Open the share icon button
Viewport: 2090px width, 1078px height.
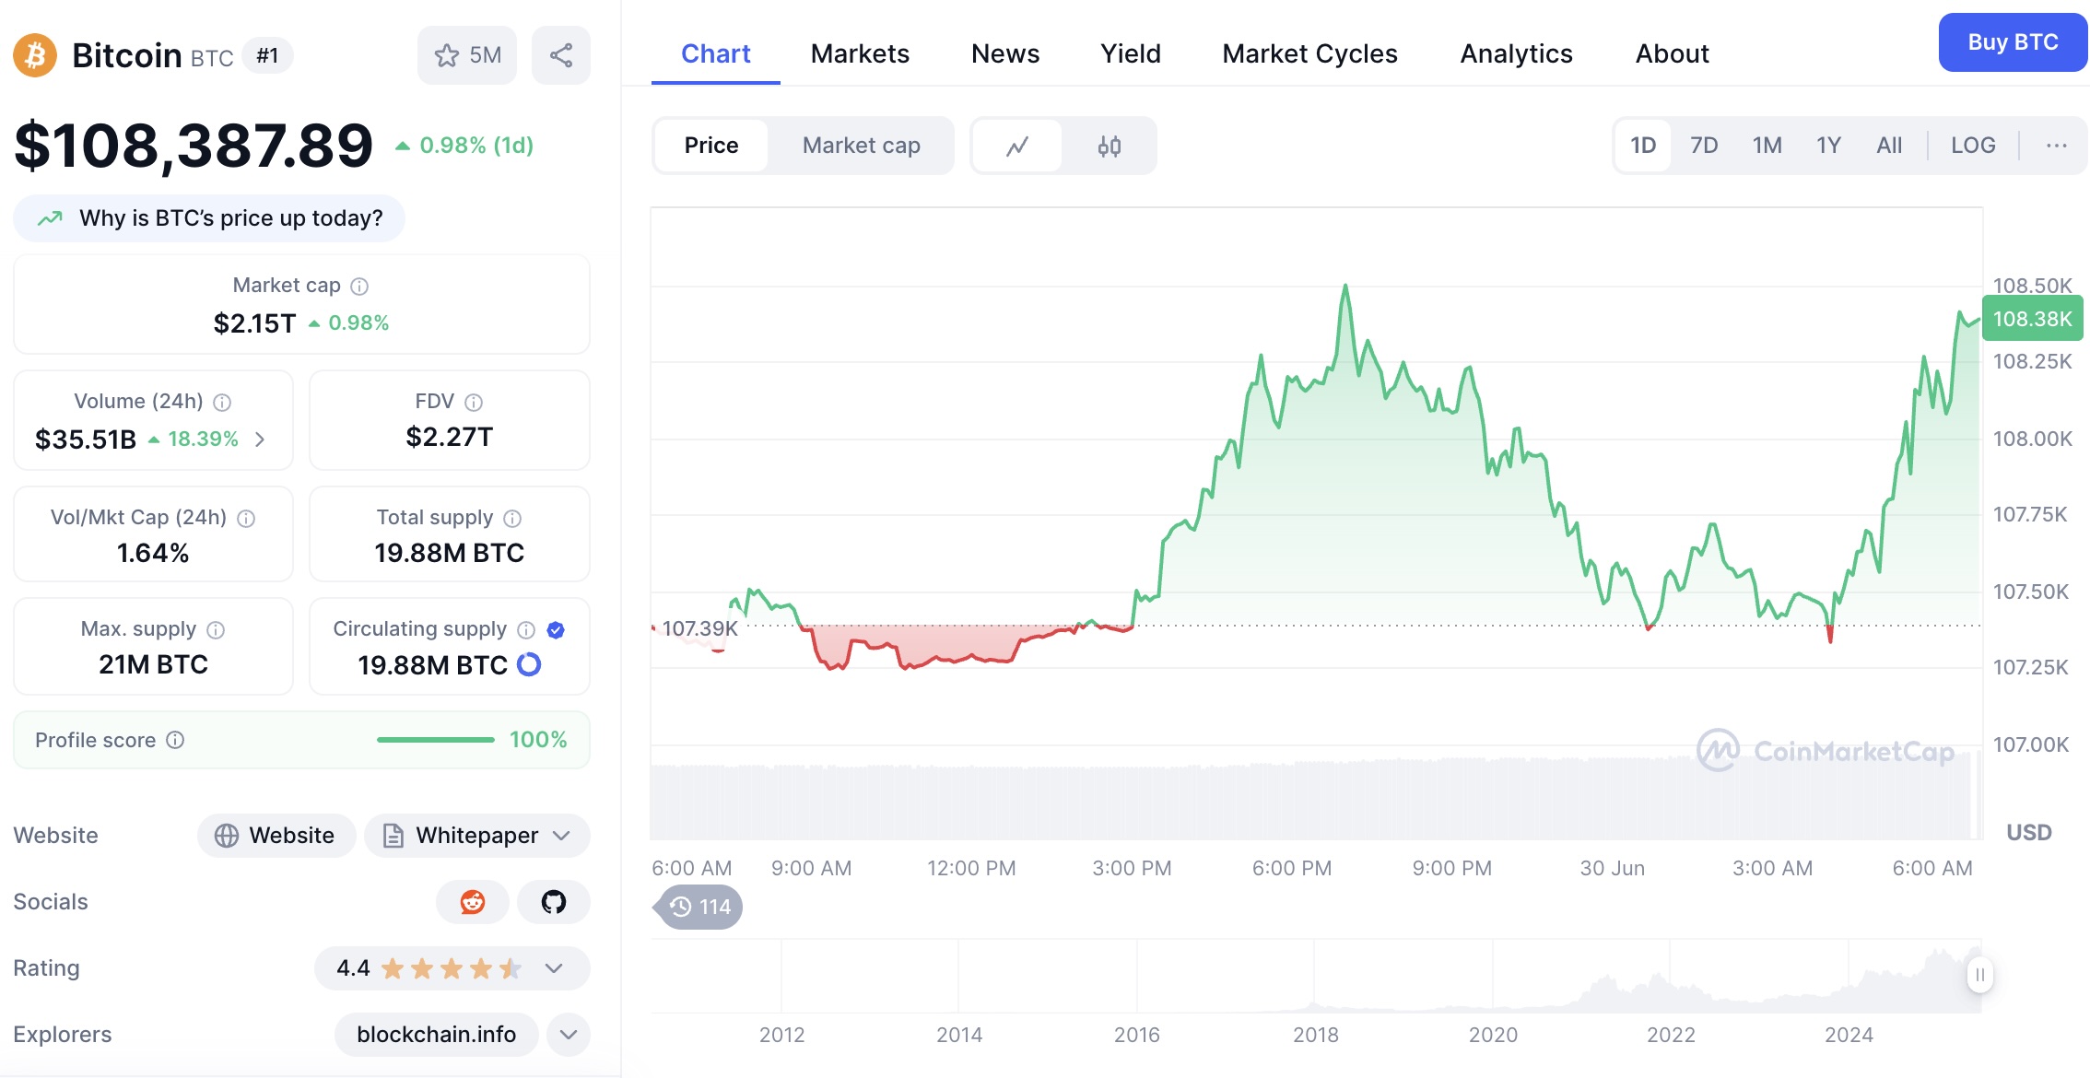pyautogui.click(x=561, y=55)
